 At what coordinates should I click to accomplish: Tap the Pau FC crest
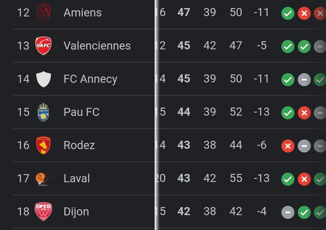(43, 112)
